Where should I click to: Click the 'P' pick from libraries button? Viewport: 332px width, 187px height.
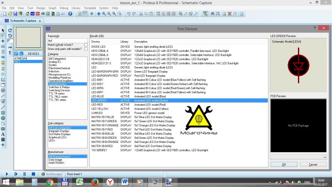[x=17, y=54]
